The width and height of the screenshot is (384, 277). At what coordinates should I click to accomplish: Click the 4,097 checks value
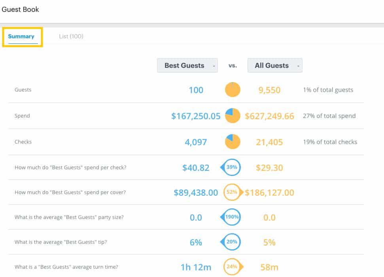196,142
